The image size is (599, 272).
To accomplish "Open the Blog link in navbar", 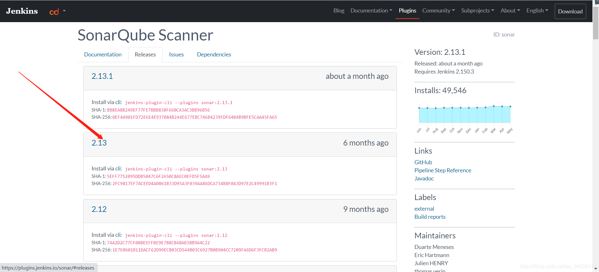I will point(339,11).
